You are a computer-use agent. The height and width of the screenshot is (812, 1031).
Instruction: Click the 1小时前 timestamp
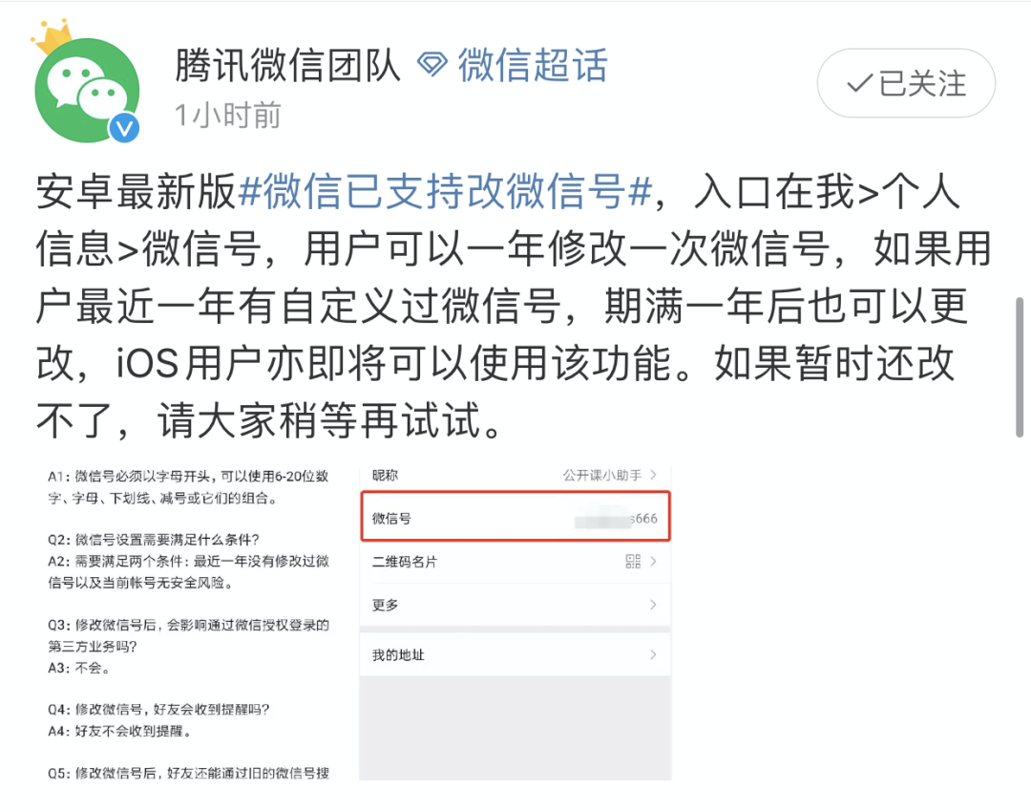tap(227, 116)
